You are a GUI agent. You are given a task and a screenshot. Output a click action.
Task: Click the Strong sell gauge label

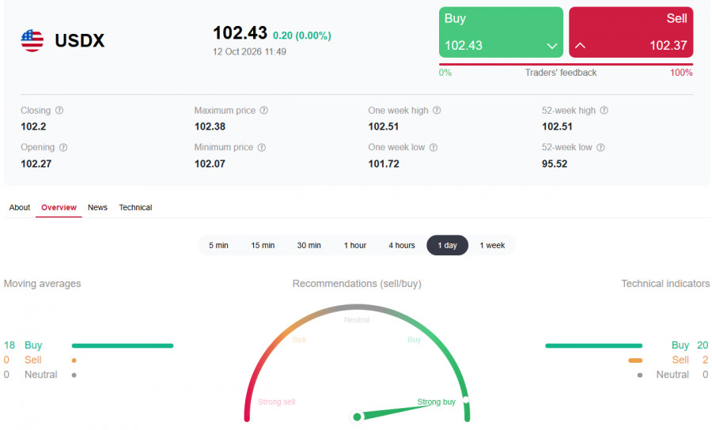pyautogui.click(x=277, y=402)
